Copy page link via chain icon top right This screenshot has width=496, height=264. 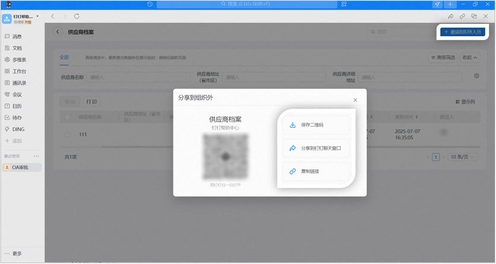click(462, 16)
